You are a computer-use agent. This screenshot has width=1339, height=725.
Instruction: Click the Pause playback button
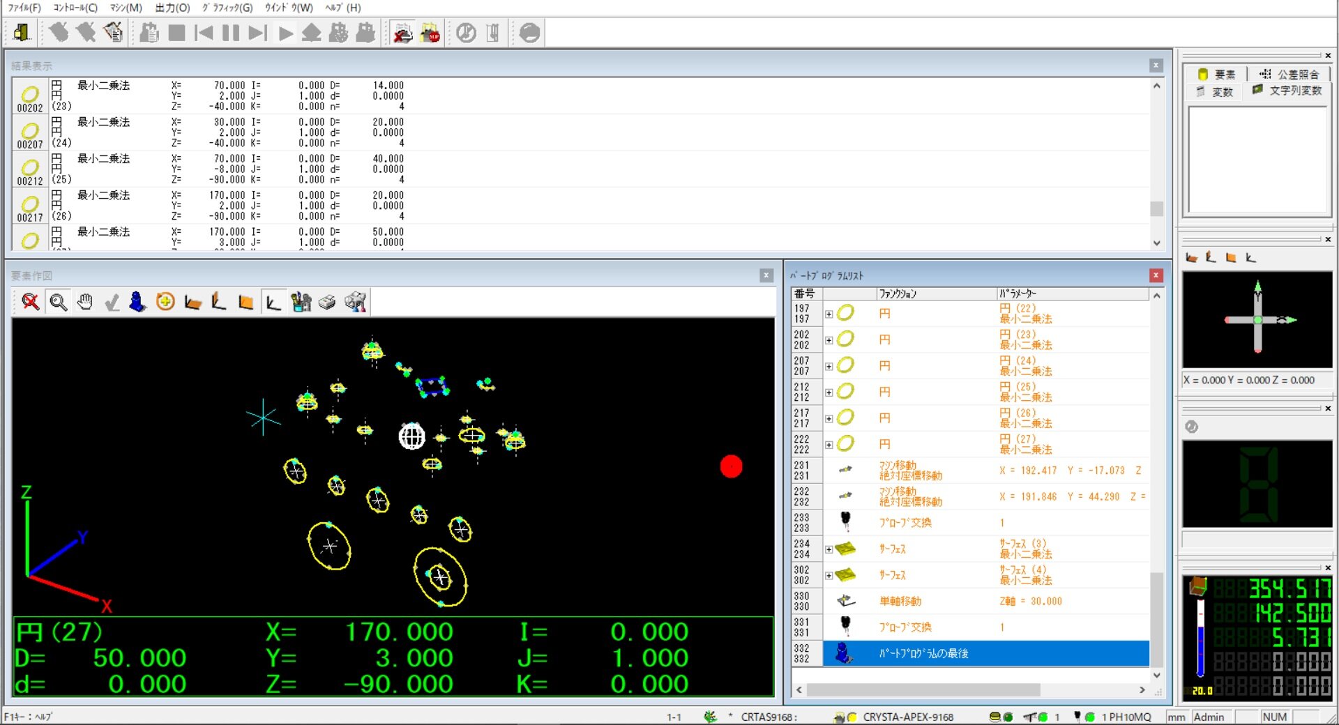click(231, 33)
